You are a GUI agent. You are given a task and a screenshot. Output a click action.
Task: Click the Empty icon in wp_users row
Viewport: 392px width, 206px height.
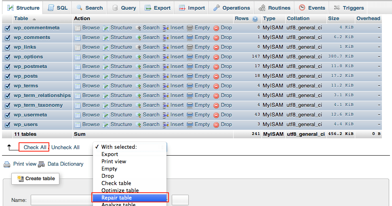click(190, 125)
